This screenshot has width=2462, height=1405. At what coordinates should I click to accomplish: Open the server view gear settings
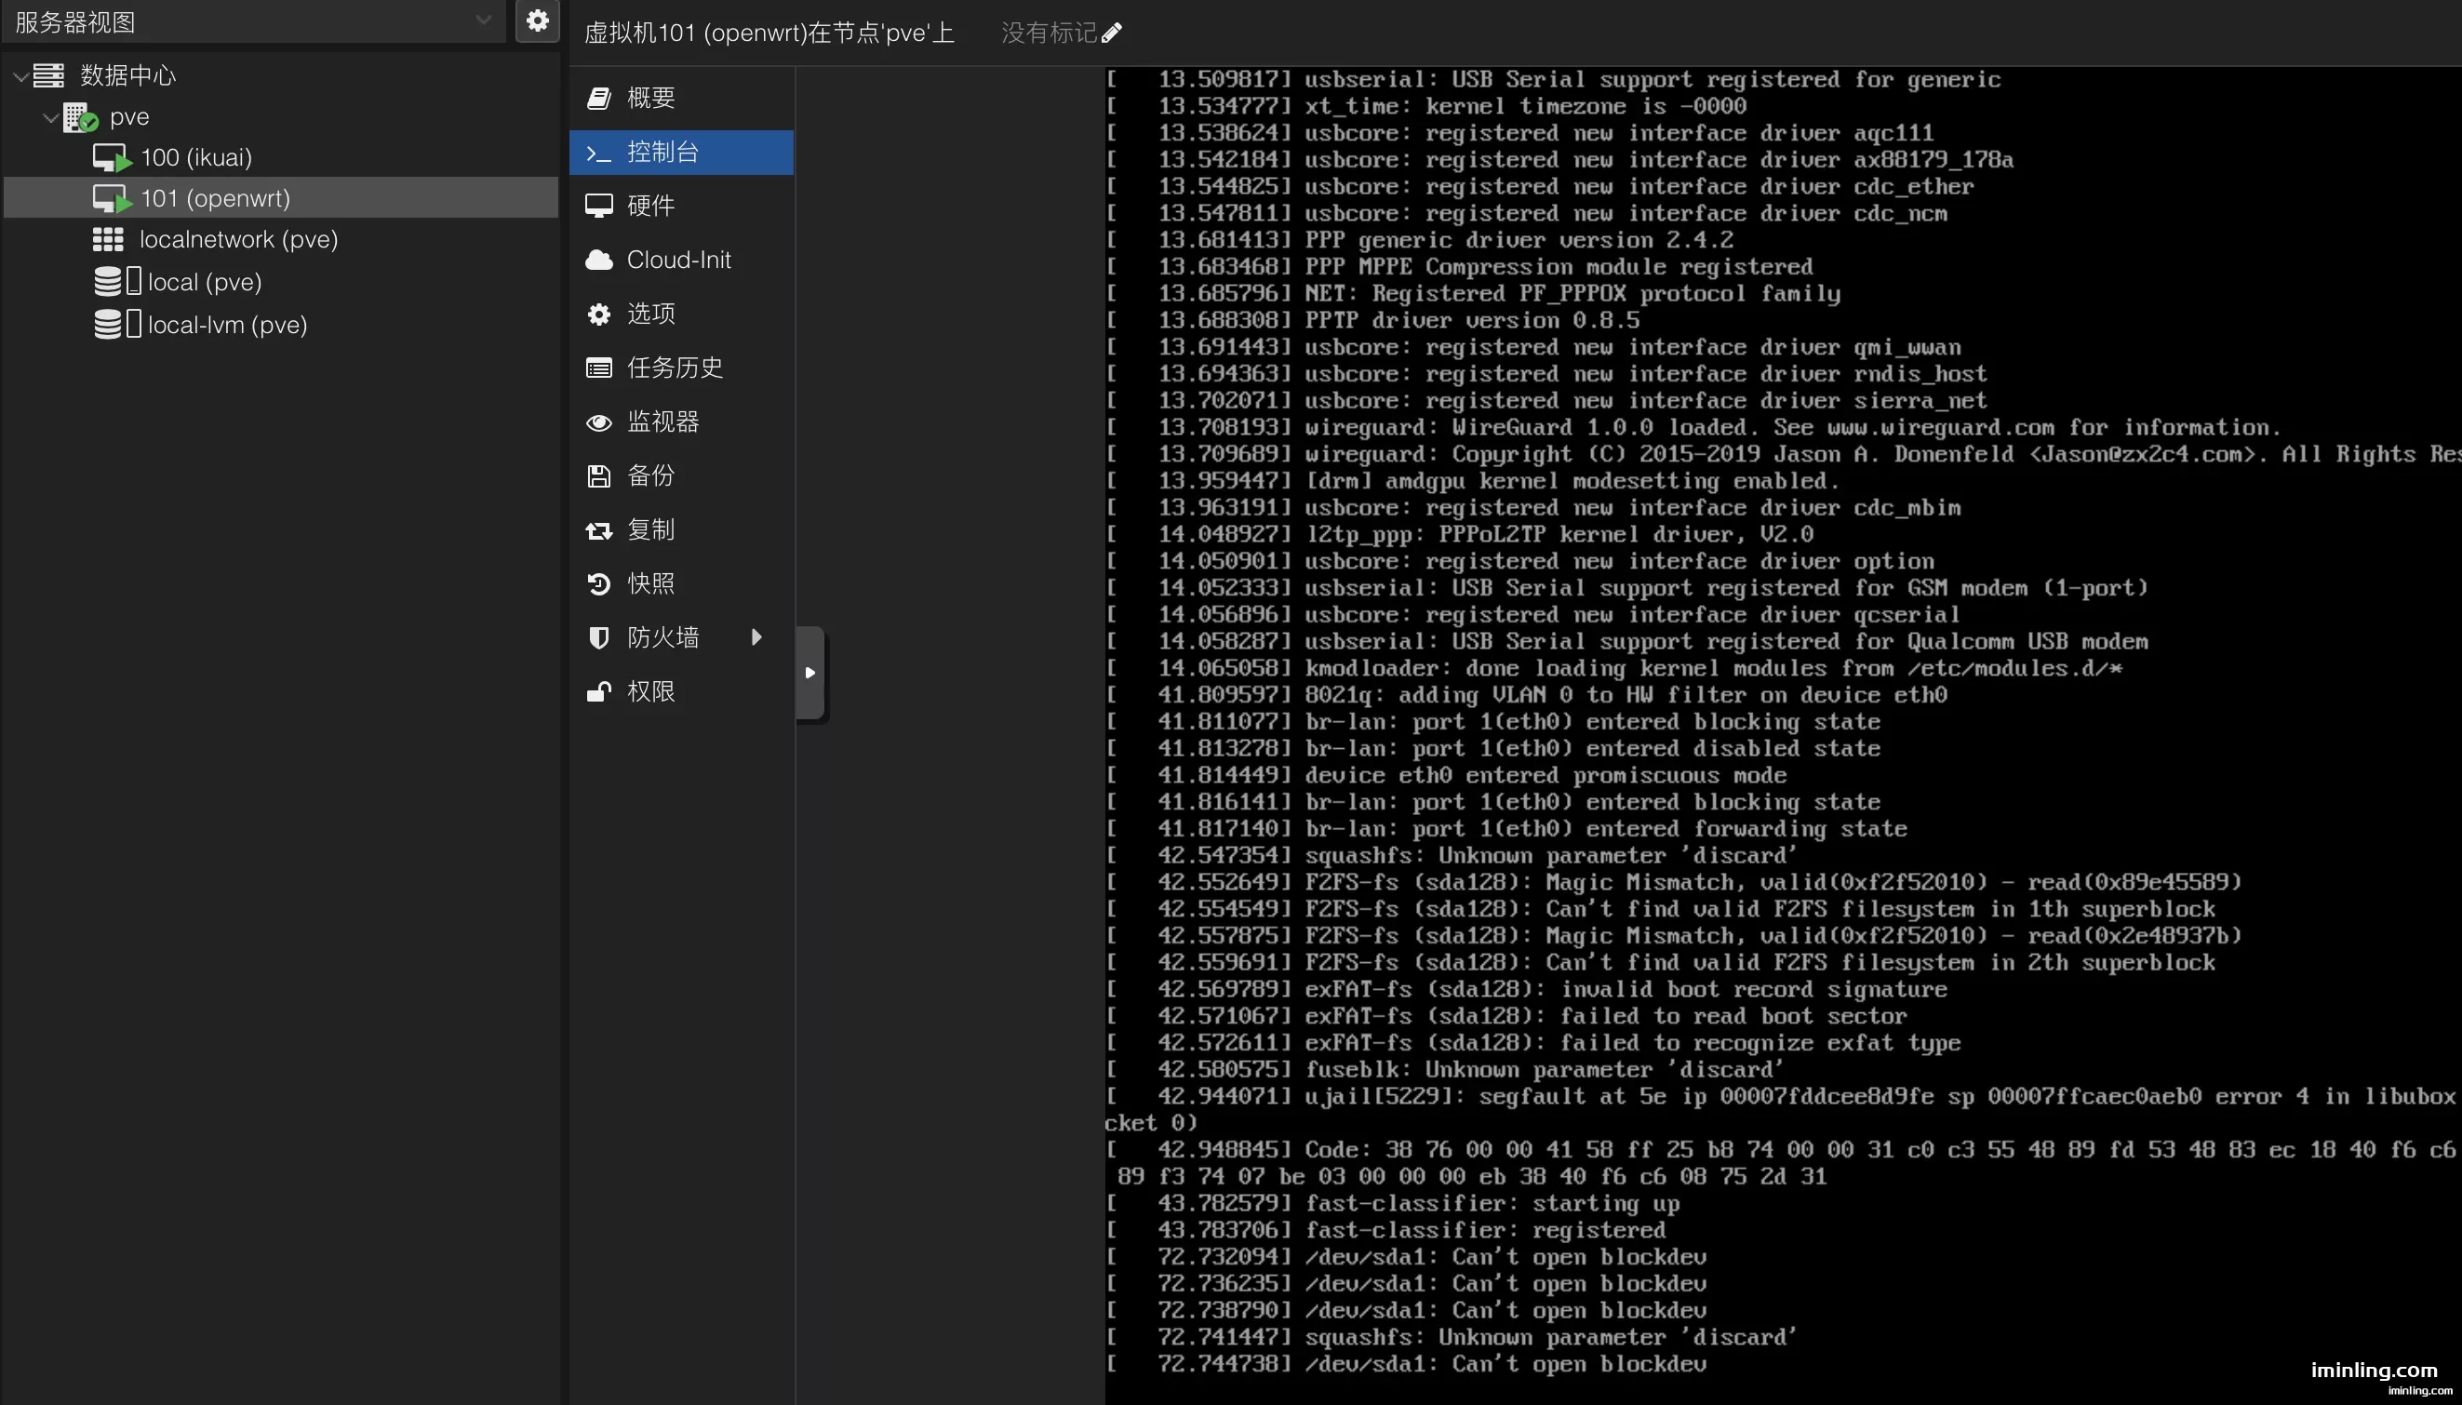point(538,20)
